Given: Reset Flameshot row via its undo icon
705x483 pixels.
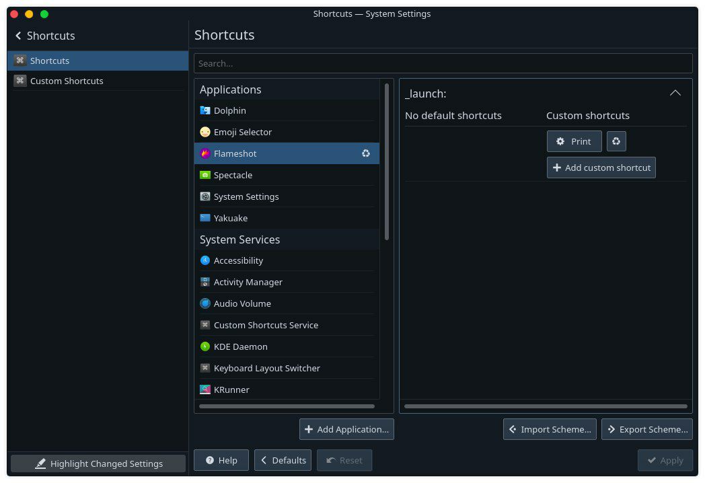Looking at the screenshot, I should click(x=366, y=153).
